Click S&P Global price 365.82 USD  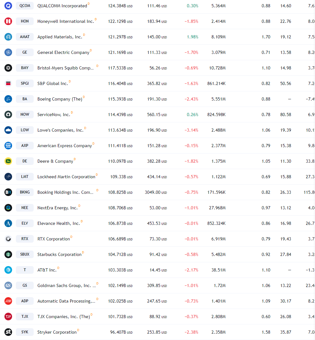[157, 83]
